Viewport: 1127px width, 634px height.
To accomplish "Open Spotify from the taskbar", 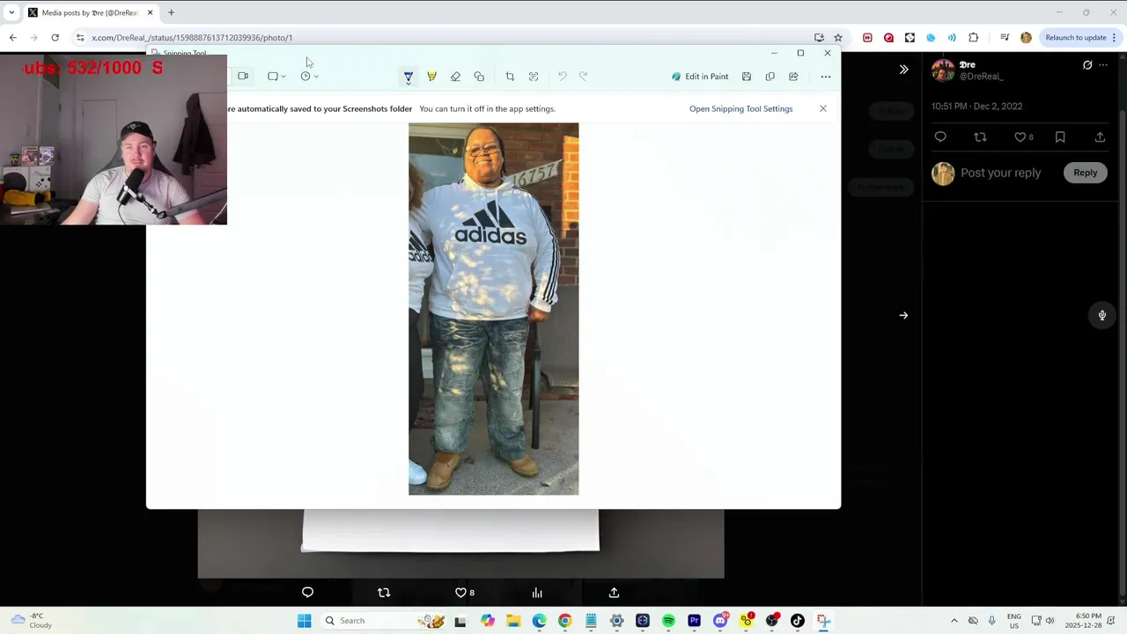I will click(x=668, y=621).
